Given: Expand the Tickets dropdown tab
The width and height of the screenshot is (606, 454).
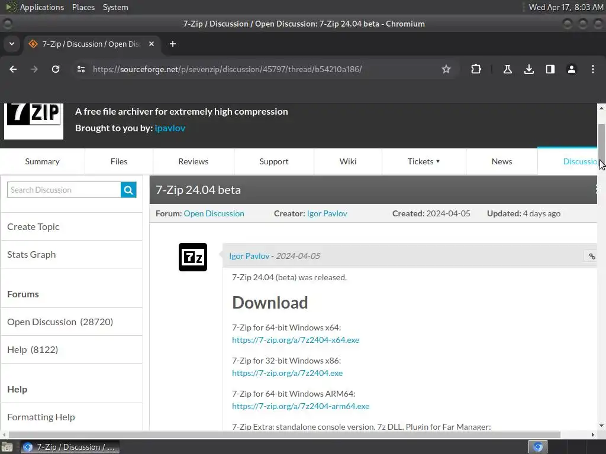Looking at the screenshot, I should 424,161.
